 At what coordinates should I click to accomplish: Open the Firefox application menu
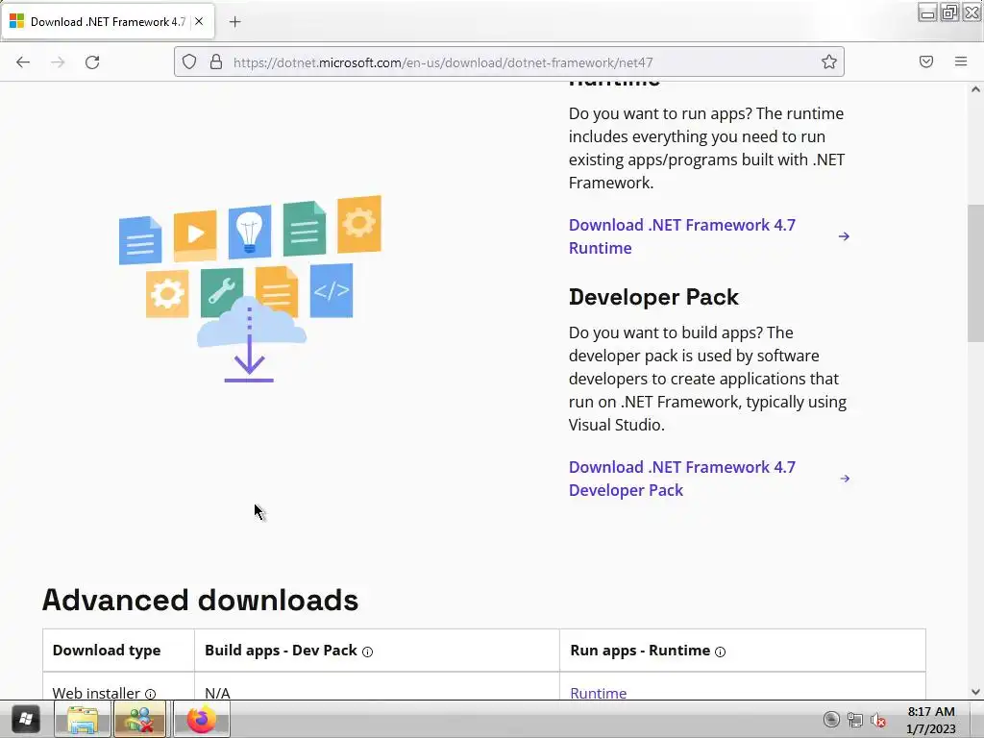click(961, 61)
